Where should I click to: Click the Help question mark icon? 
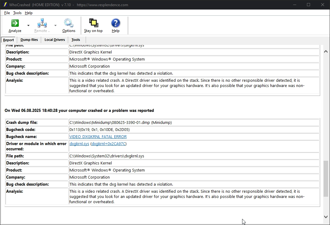[x=116, y=23]
